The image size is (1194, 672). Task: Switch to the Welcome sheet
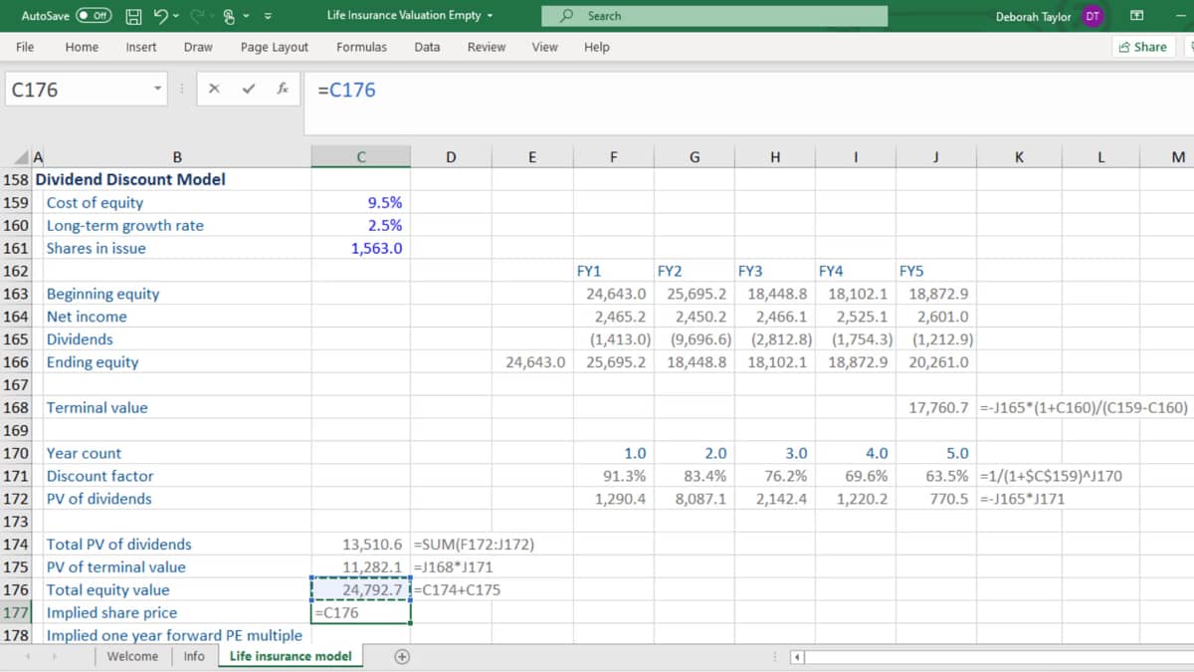click(x=132, y=656)
